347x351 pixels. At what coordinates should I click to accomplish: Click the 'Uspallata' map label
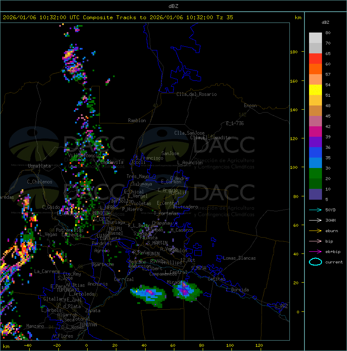tap(39, 166)
